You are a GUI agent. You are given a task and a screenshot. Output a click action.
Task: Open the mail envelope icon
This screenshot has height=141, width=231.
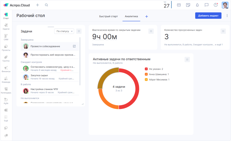[x=179, y=5]
